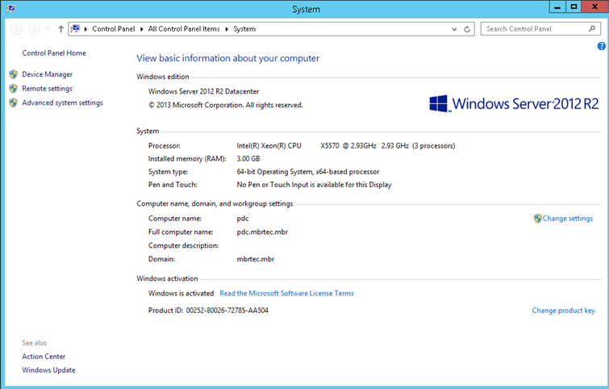Open Device Manager from the sidebar
The width and height of the screenshot is (609, 389).
click(x=47, y=74)
